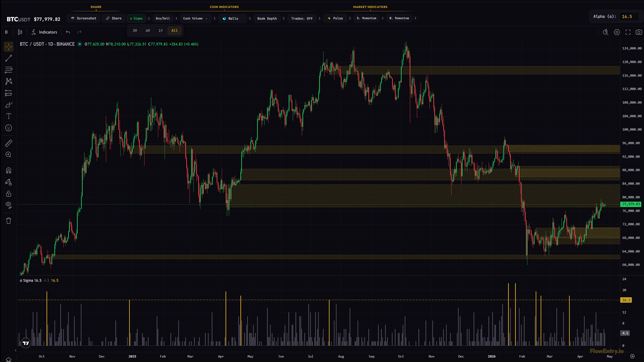Open chart settings hexagon icon
The width and height of the screenshot is (644, 362).
tap(617, 32)
